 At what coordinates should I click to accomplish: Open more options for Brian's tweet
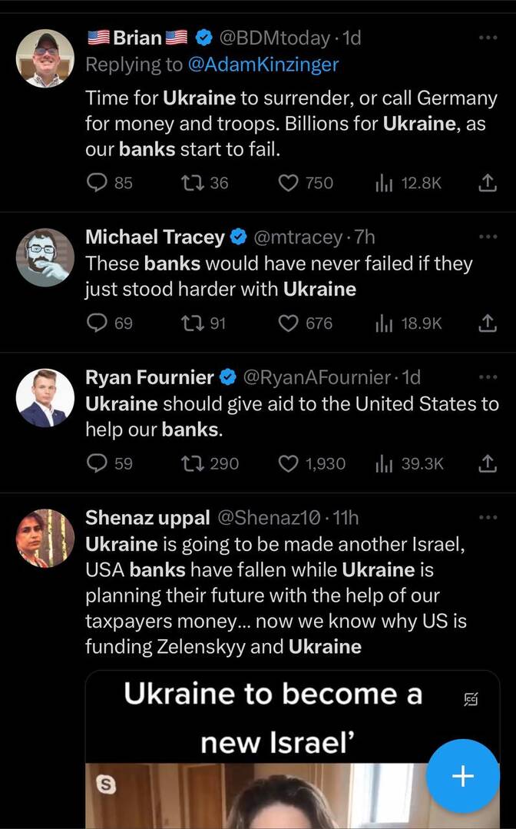(488, 38)
